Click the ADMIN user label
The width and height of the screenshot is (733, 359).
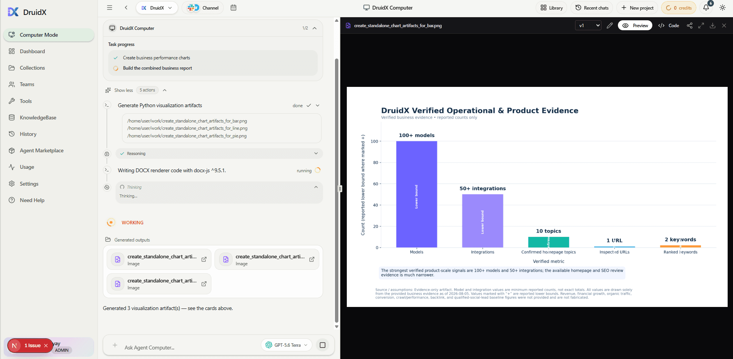point(62,350)
